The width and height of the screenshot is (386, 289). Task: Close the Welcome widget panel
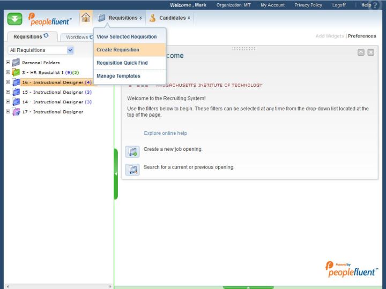click(x=370, y=52)
